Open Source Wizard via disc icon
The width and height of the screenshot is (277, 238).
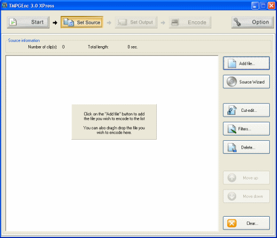click(x=231, y=82)
